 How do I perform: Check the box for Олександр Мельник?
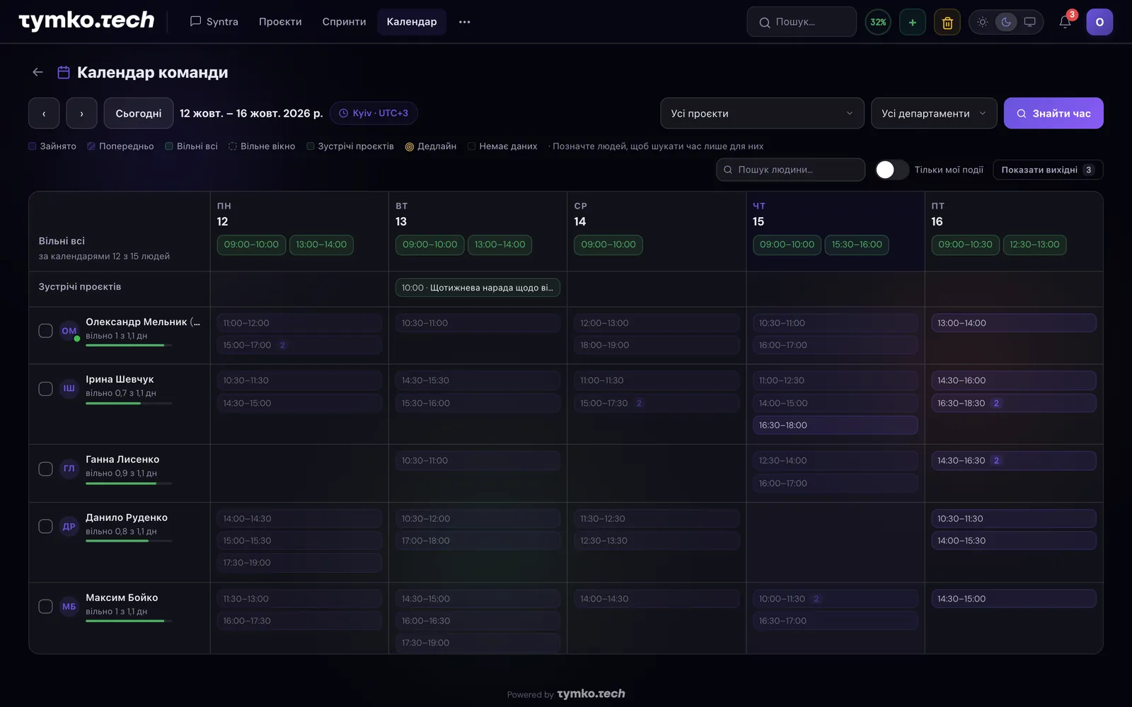click(45, 331)
